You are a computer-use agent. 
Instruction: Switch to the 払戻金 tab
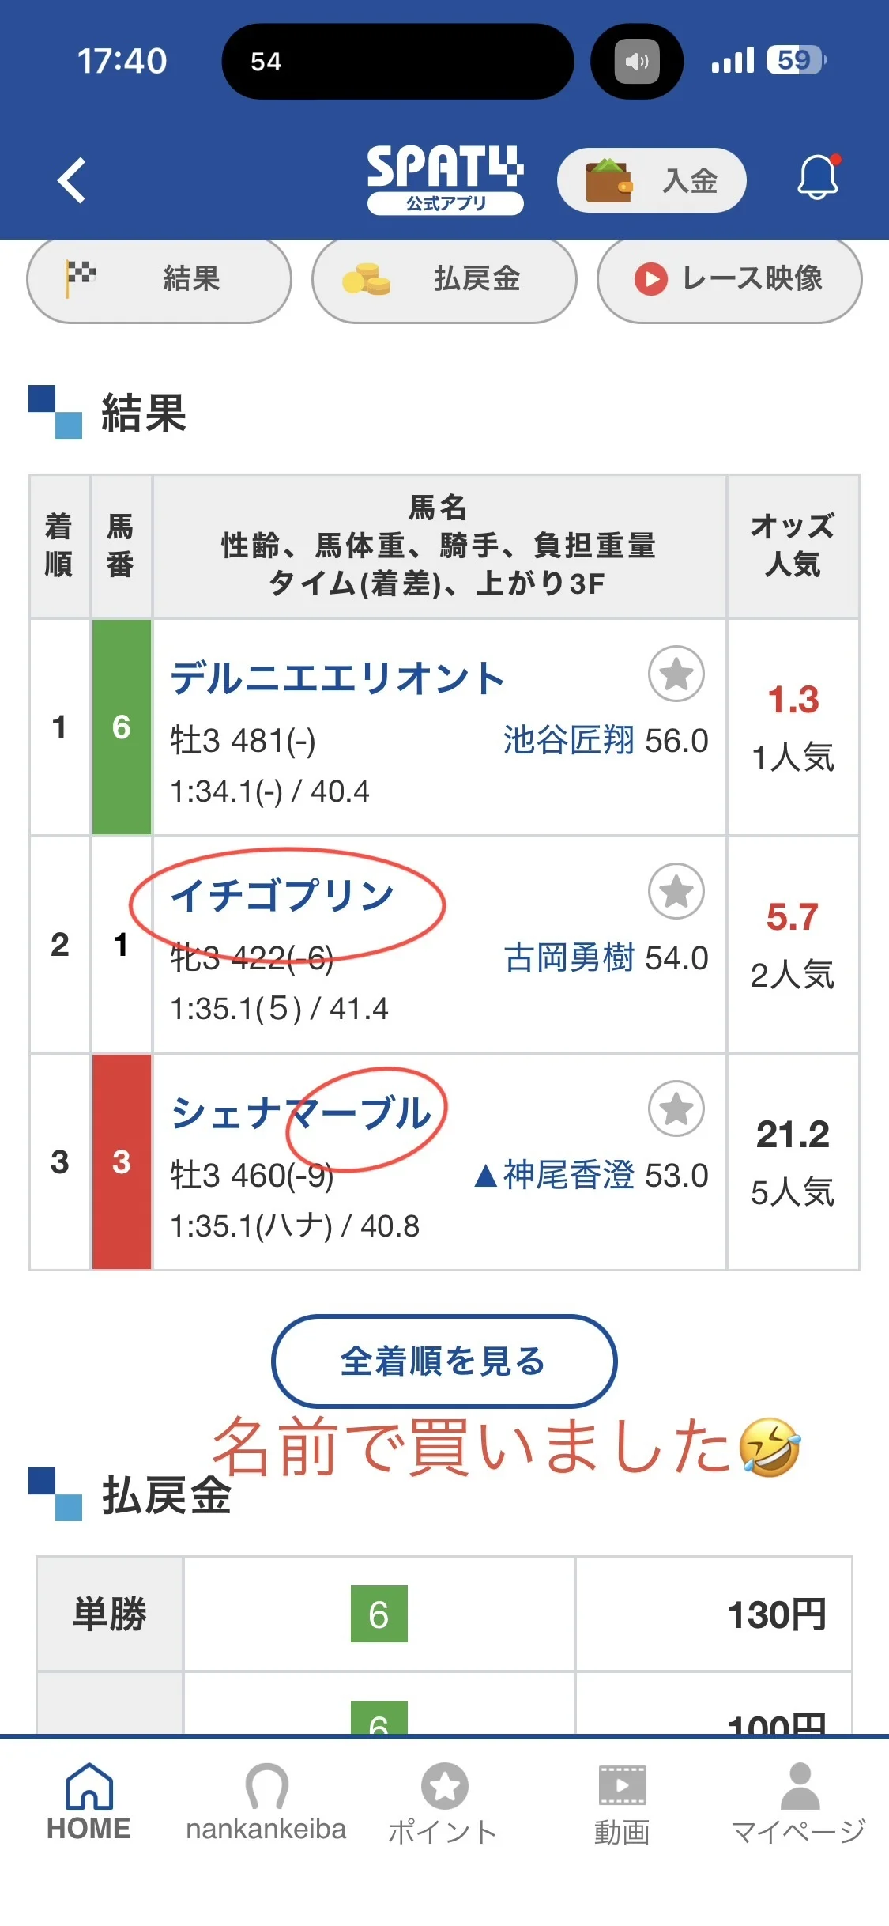[x=444, y=280]
